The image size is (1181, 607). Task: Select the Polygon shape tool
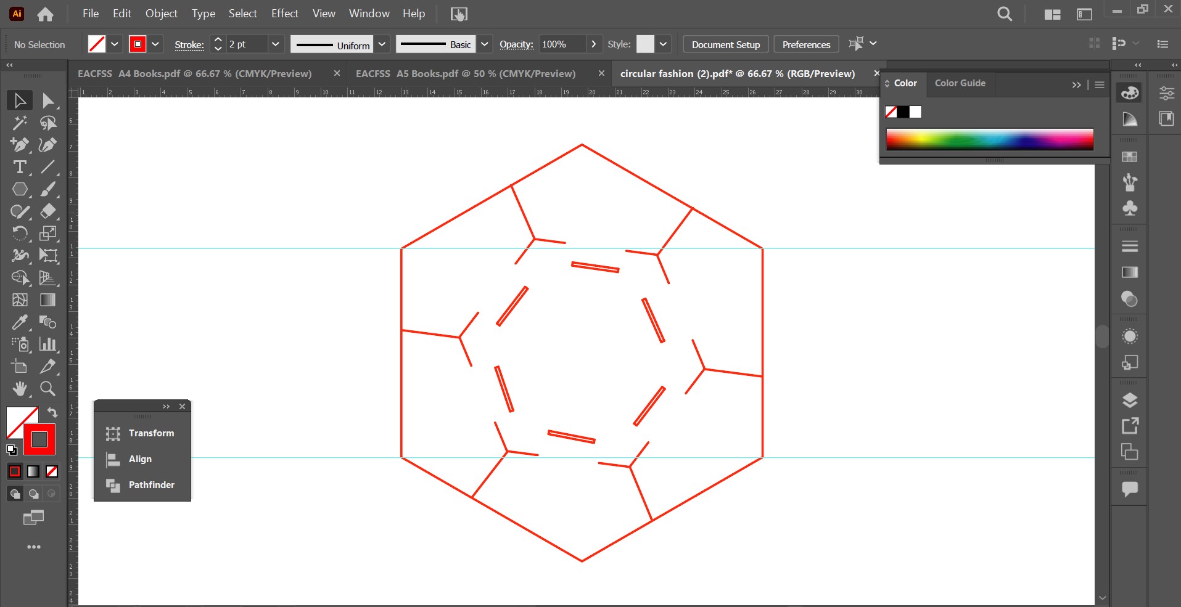pos(20,189)
